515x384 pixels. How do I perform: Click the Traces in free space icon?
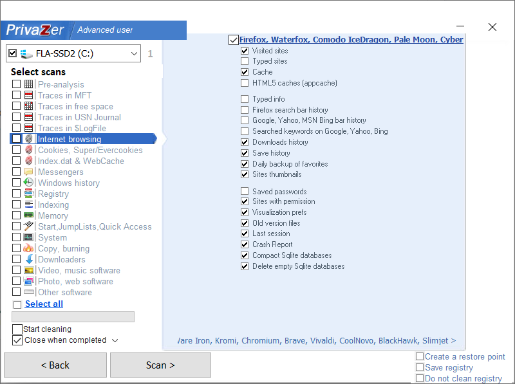28,106
